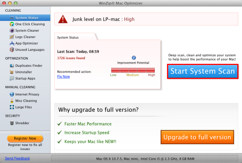
Task: Click the System Status monitor icon
Action: (x=12, y=18)
